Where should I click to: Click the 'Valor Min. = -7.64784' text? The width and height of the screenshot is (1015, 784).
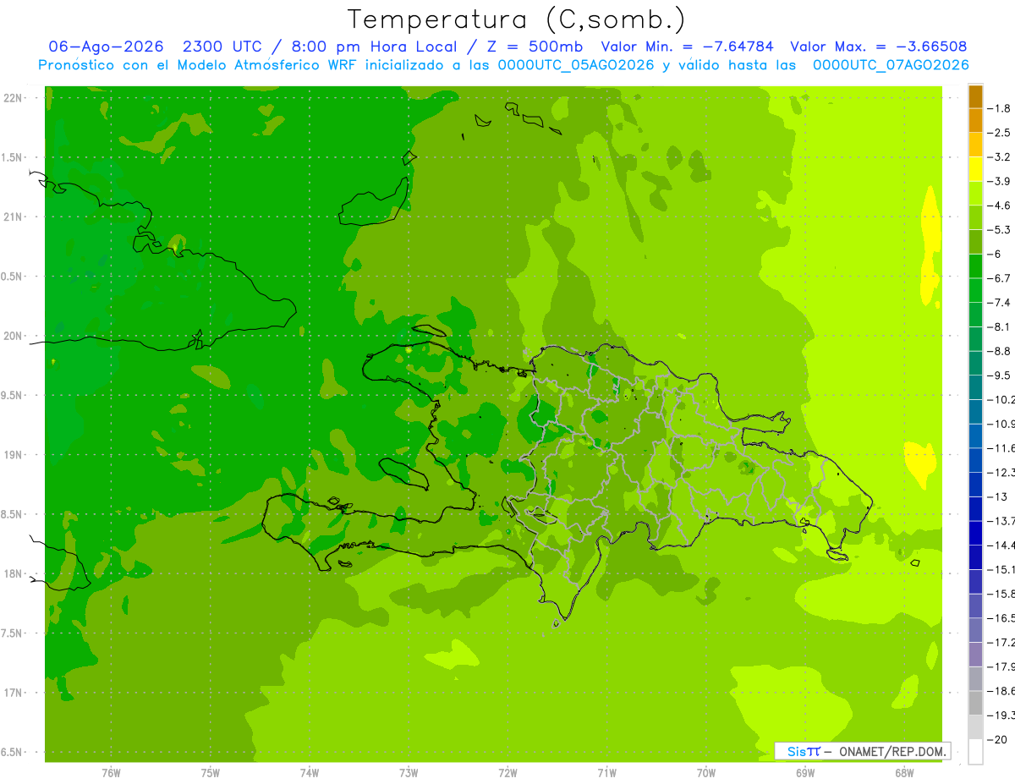pyautogui.click(x=687, y=47)
